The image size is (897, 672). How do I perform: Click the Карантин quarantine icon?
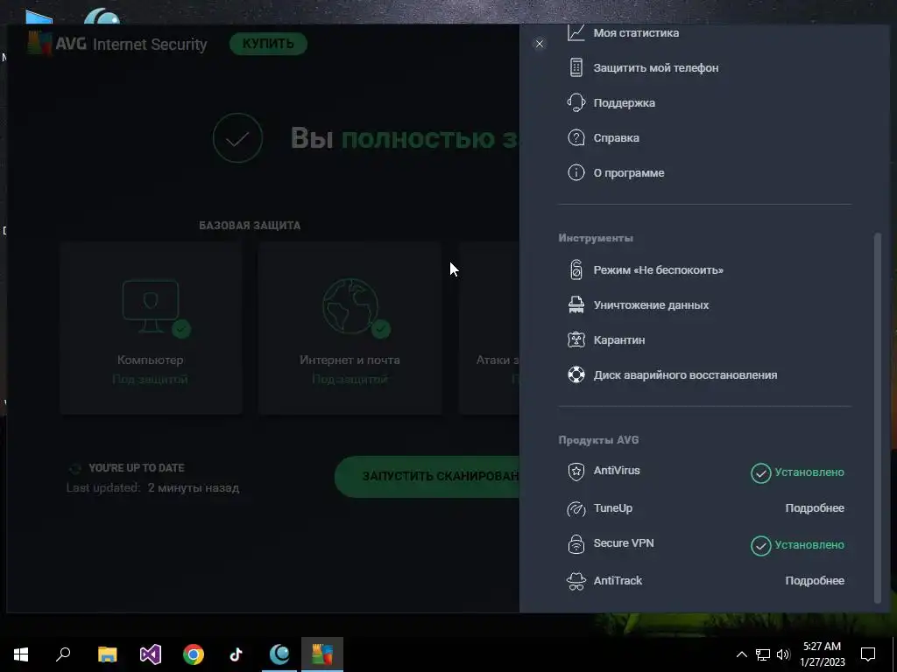576,340
